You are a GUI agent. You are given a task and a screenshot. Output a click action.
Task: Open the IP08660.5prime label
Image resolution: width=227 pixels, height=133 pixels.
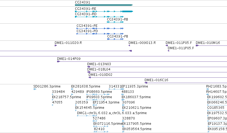(99, 92)
